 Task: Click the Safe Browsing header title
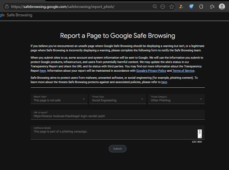(19, 15)
